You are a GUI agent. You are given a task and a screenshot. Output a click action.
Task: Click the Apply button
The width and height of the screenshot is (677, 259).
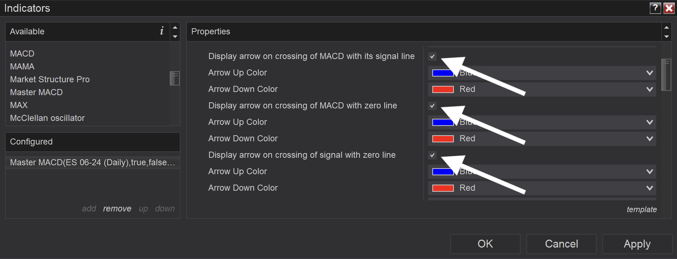tap(637, 244)
